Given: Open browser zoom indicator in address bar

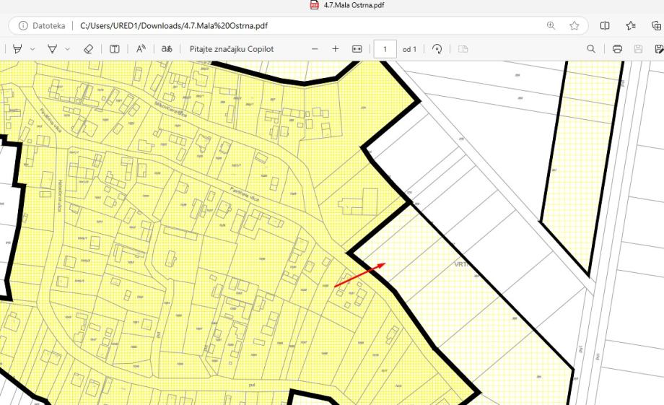Looking at the screenshot, I should 551,25.
